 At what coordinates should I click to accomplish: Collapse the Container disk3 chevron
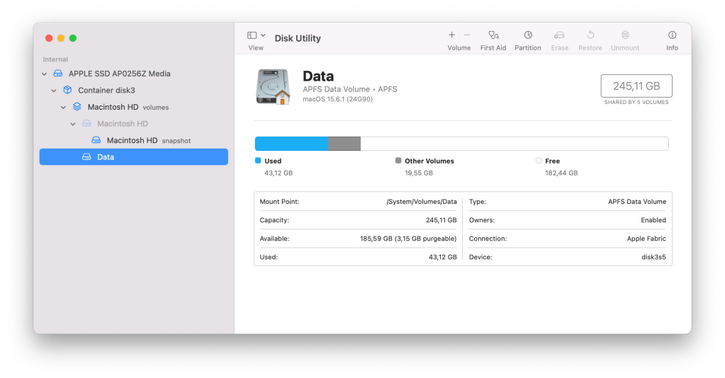[54, 91]
